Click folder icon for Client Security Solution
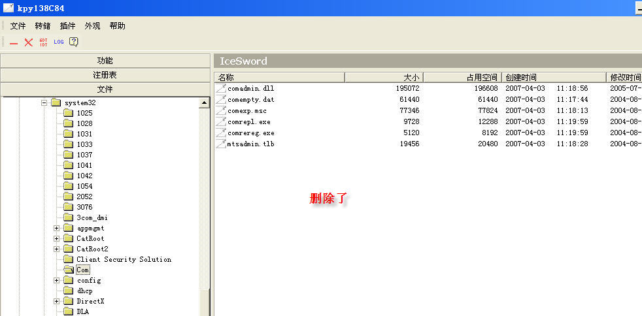642x316 pixels. pos(69,259)
